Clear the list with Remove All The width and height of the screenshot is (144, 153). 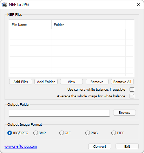tap(122, 82)
